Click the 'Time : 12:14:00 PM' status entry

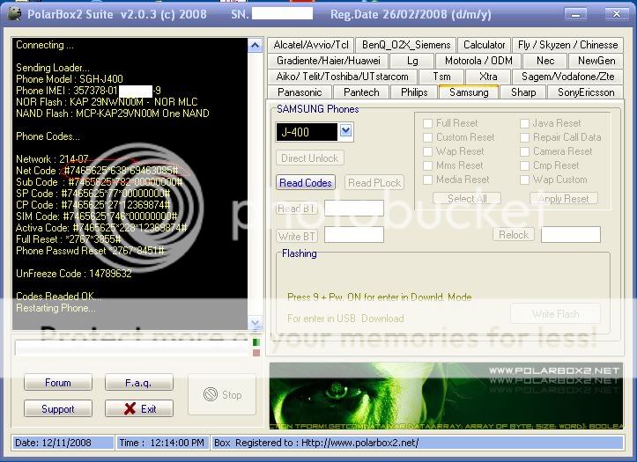point(162,443)
